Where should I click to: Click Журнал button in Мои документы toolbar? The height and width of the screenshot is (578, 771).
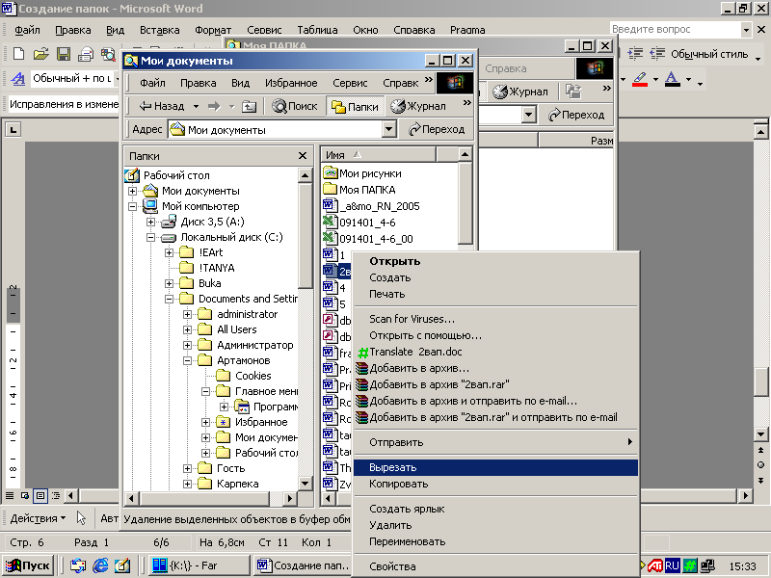[x=418, y=106]
